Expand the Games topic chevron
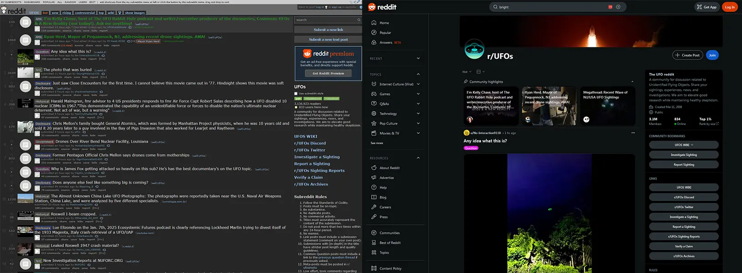The width and height of the screenshot is (742, 273). (x=418, y=94)
